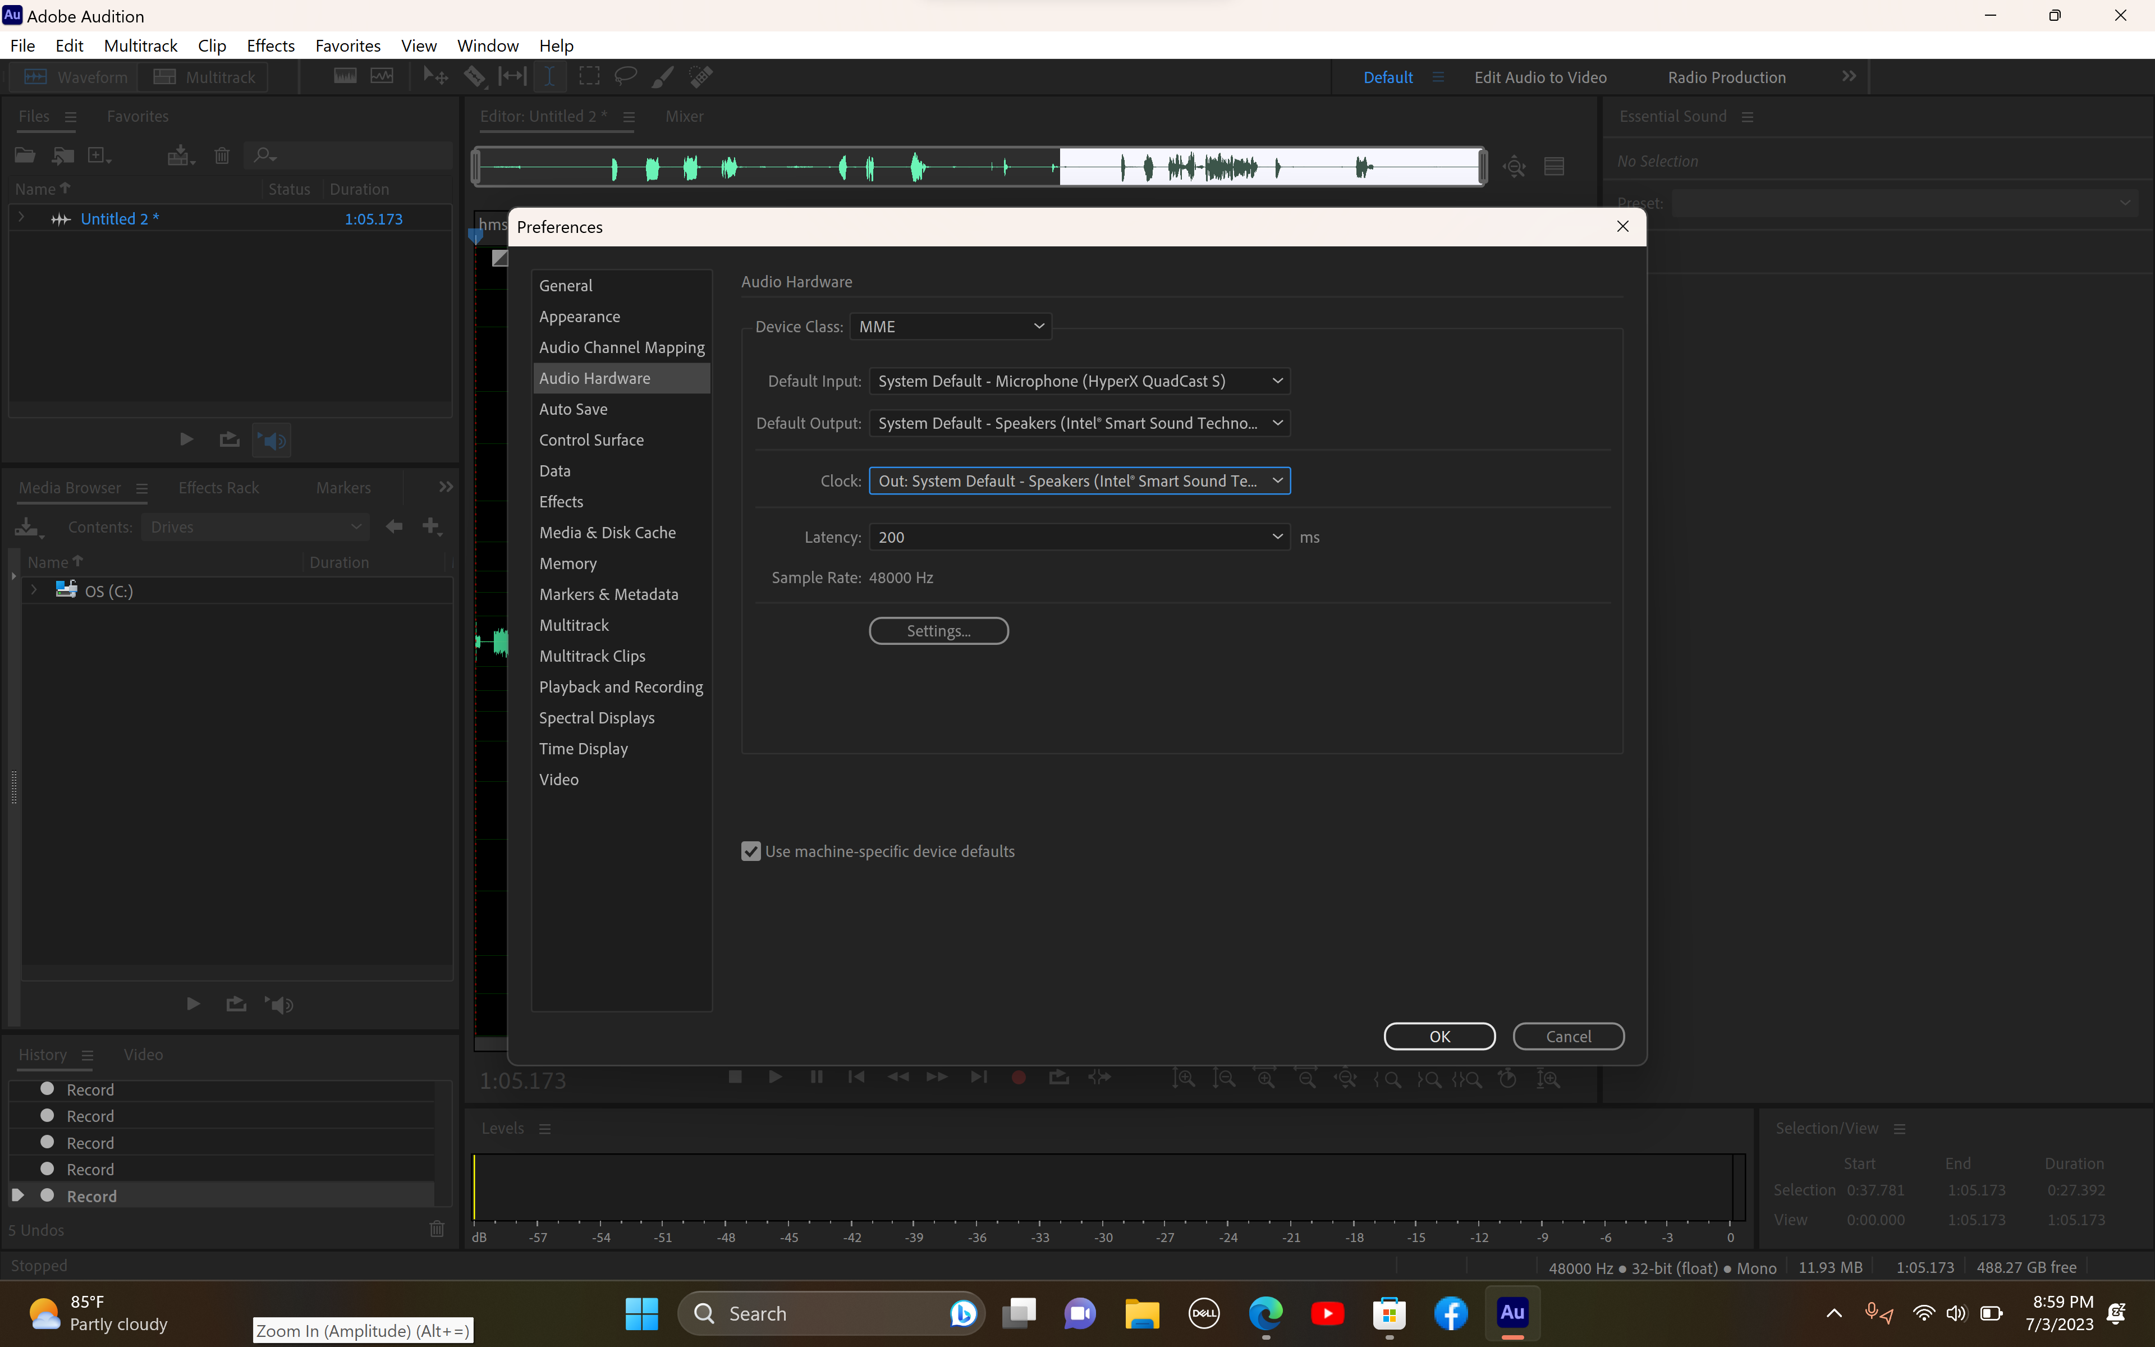Open the Effects menu
The image size is (2155, 1347).
(x=270, y=45)
